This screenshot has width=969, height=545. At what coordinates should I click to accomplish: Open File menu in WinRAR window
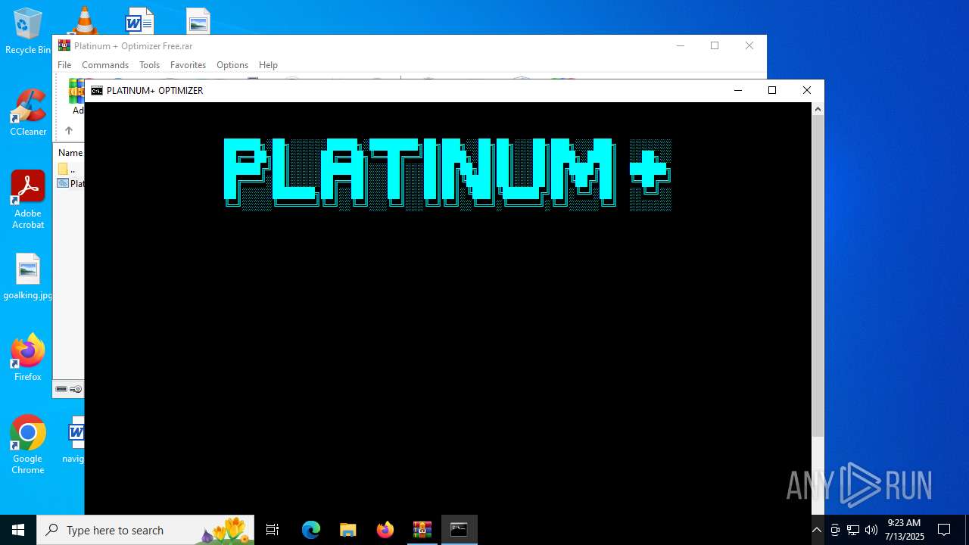(64, 65)
